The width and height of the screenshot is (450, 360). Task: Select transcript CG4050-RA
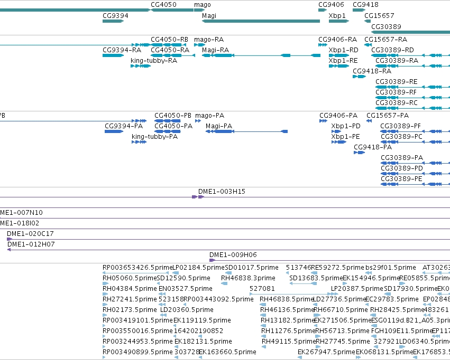pos(173,55)
